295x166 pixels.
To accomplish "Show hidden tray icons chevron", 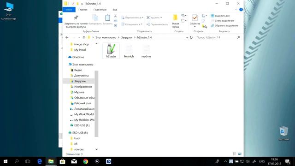I will (x=225, y=161).
